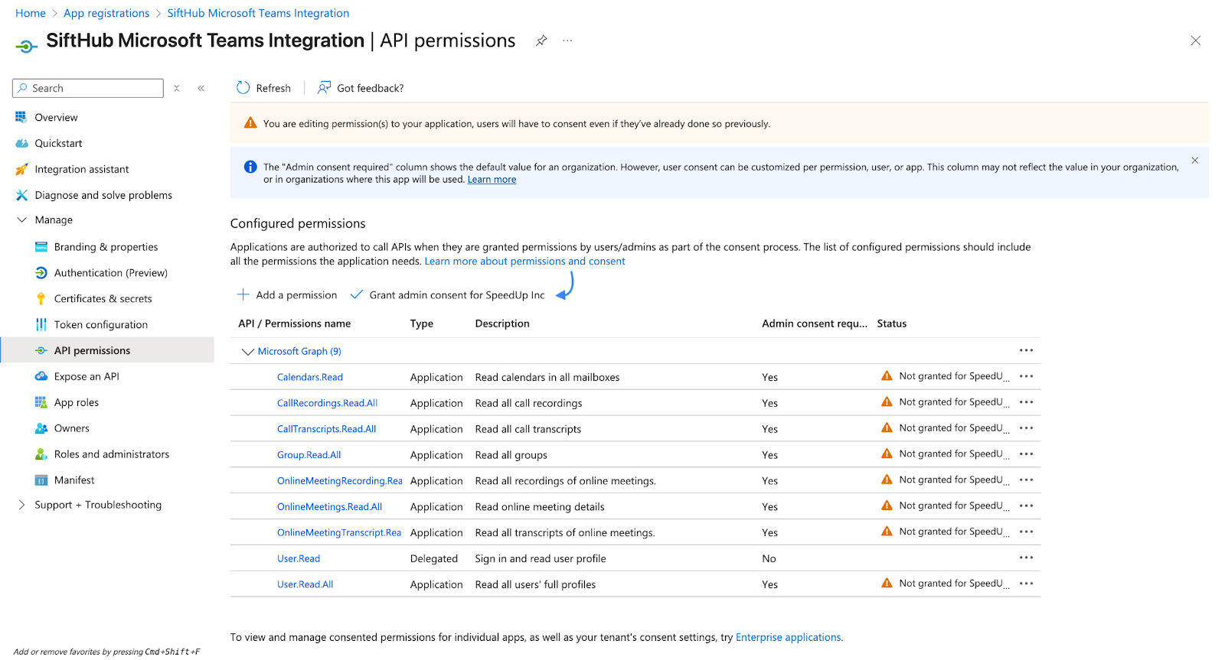Open more options for User.Read.All row

point(1026,584)
